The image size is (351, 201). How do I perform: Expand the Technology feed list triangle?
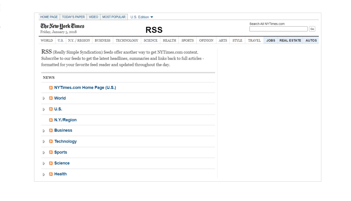pyautogui.click(x=44, y=142)
